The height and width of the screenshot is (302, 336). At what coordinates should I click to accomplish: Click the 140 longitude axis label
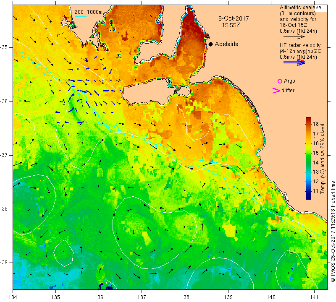point(271,297)
